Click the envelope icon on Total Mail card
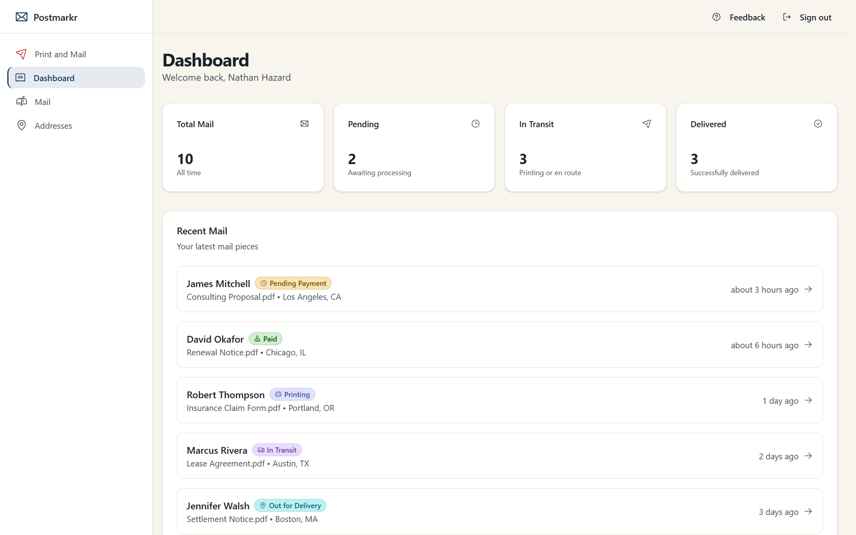 point(305,123)
